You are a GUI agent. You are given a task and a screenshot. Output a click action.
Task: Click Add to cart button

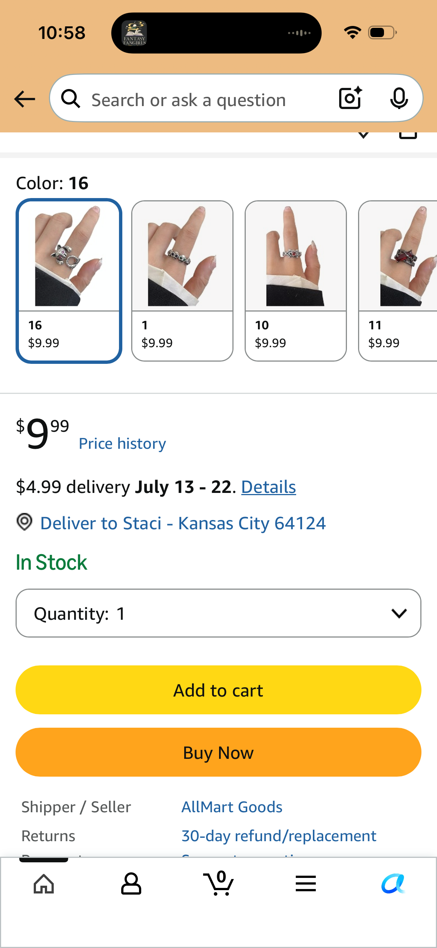click(218, 690)
